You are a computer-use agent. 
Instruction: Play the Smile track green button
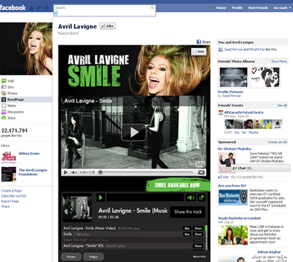(100, 198)
